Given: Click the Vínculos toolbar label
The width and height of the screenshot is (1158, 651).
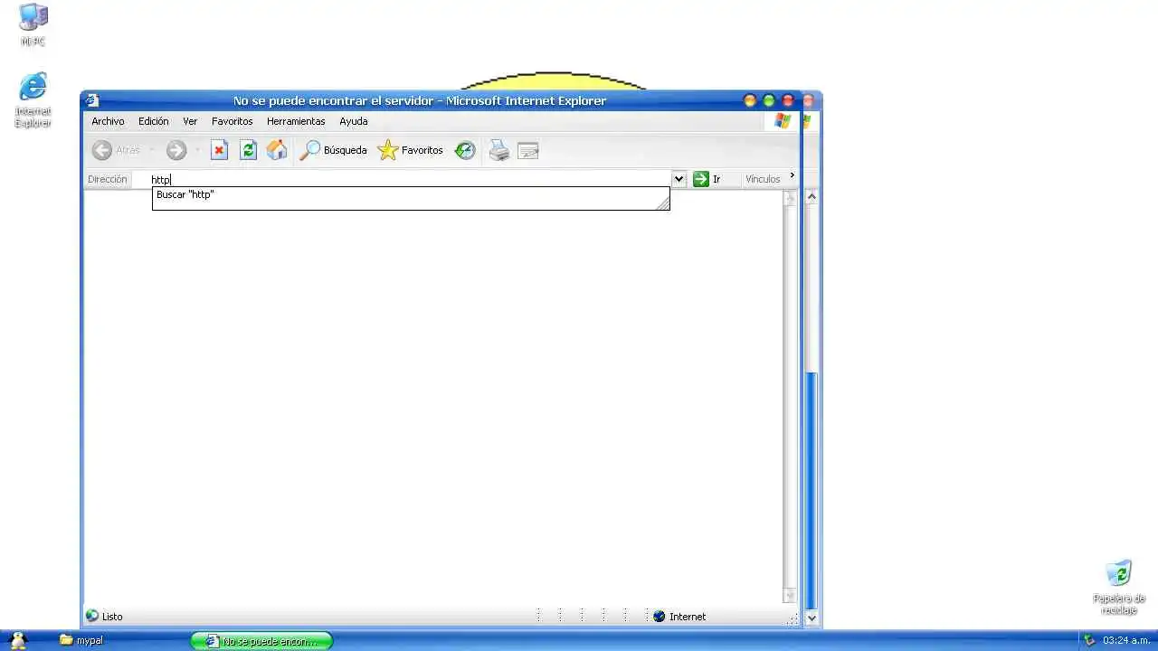Looking at the screenshot, I should point(763,179).
